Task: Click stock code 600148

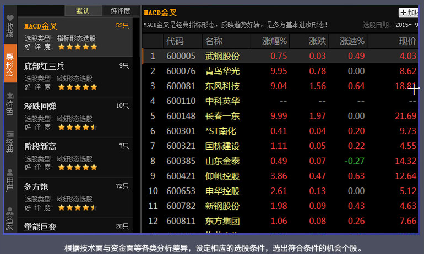Action: tap(181, 116)
